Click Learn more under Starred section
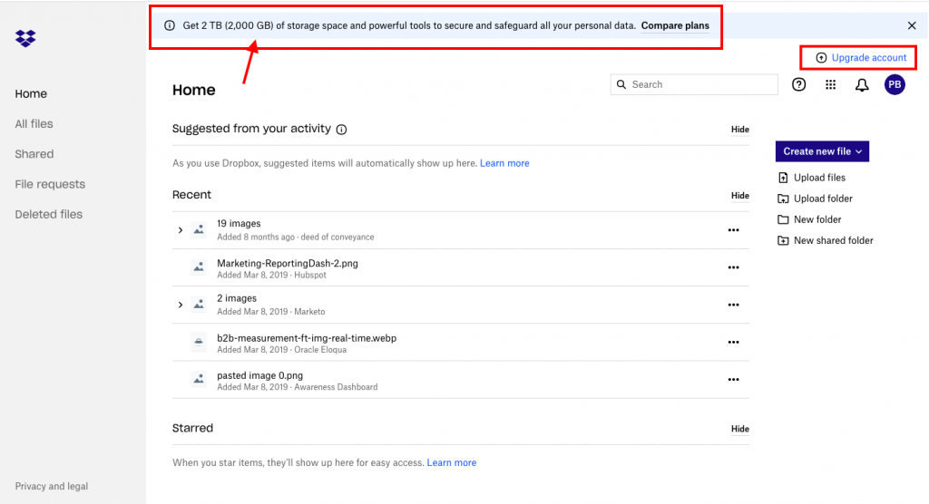 coord(452,462)
